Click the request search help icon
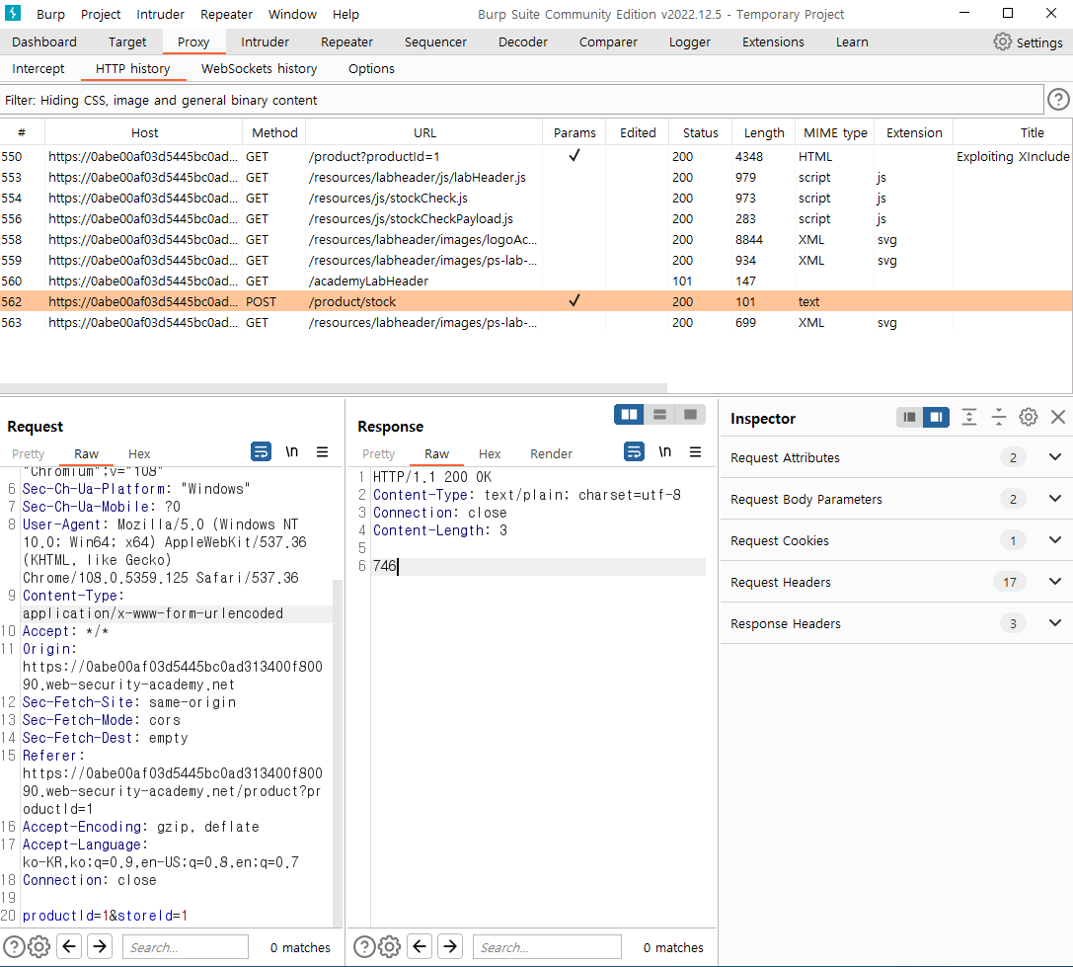 coord(14,947)
